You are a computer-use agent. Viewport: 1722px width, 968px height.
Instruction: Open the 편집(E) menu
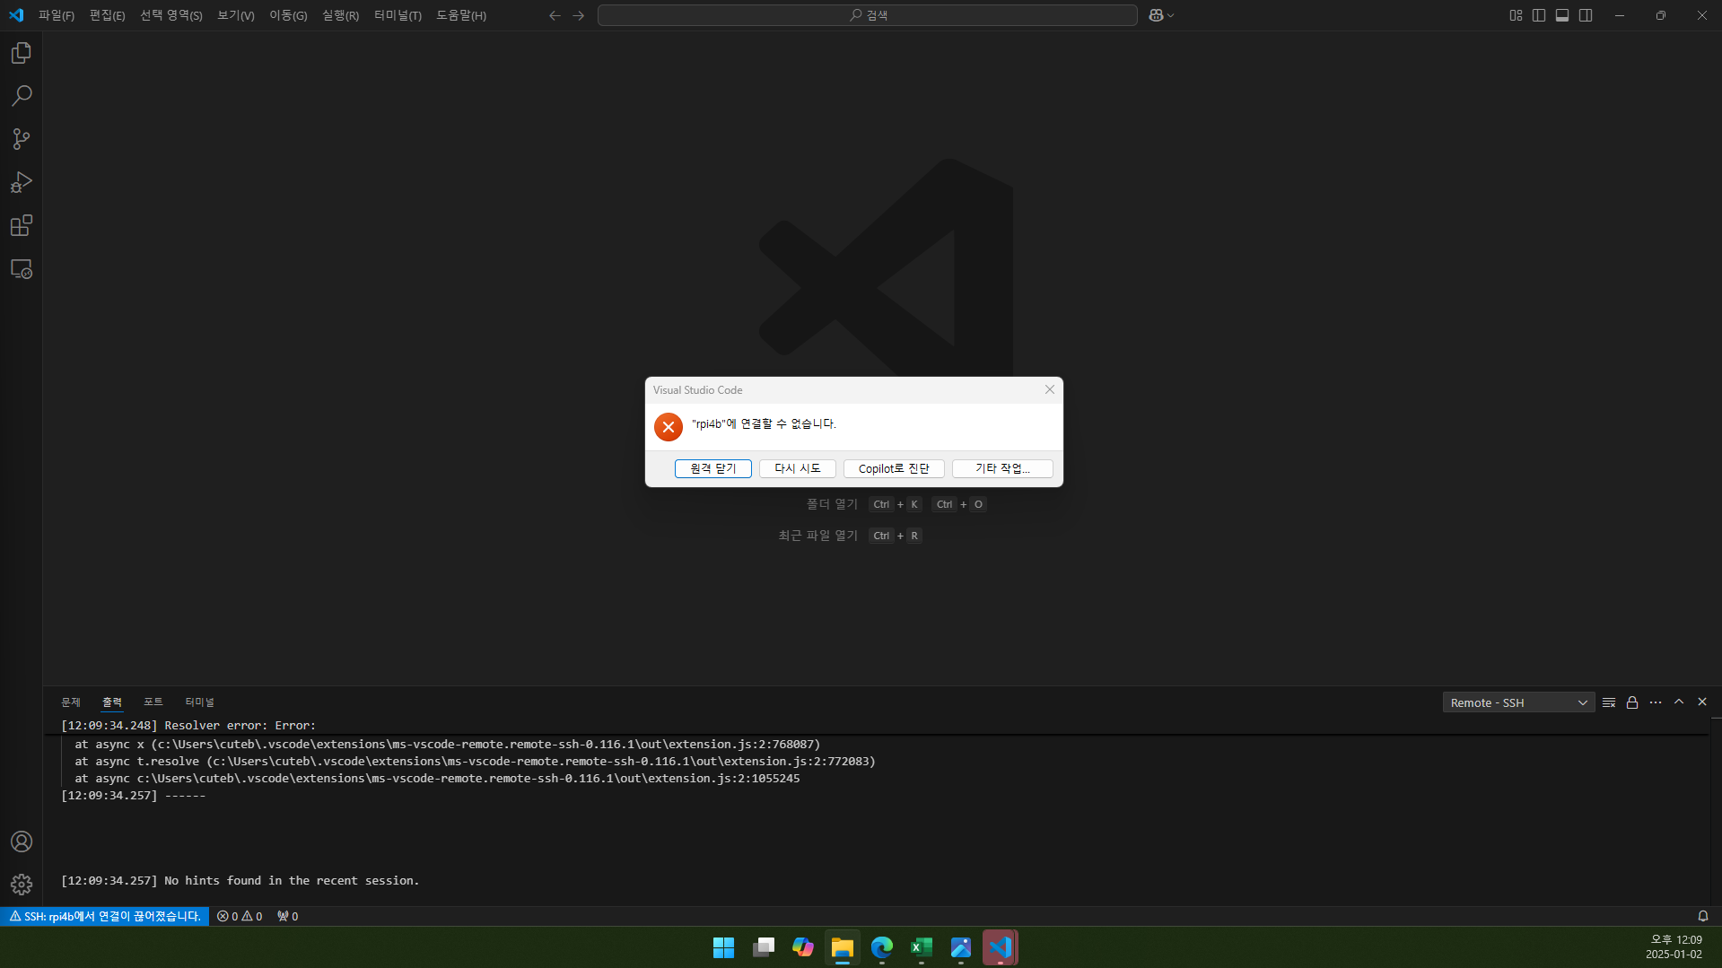point(107,15)
